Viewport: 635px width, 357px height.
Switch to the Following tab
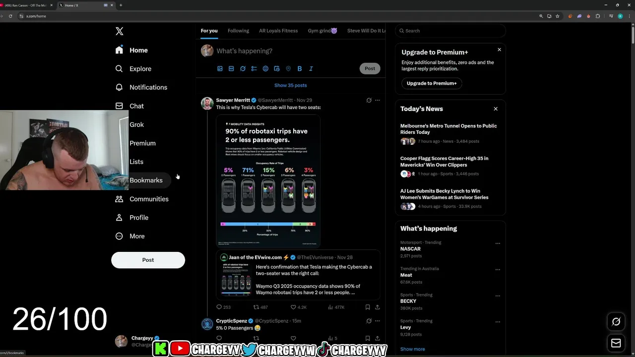click(238, 31)
